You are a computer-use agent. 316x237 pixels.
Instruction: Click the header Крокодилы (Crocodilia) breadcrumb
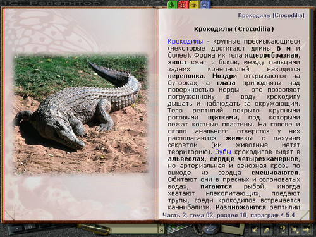click(271, 15)
